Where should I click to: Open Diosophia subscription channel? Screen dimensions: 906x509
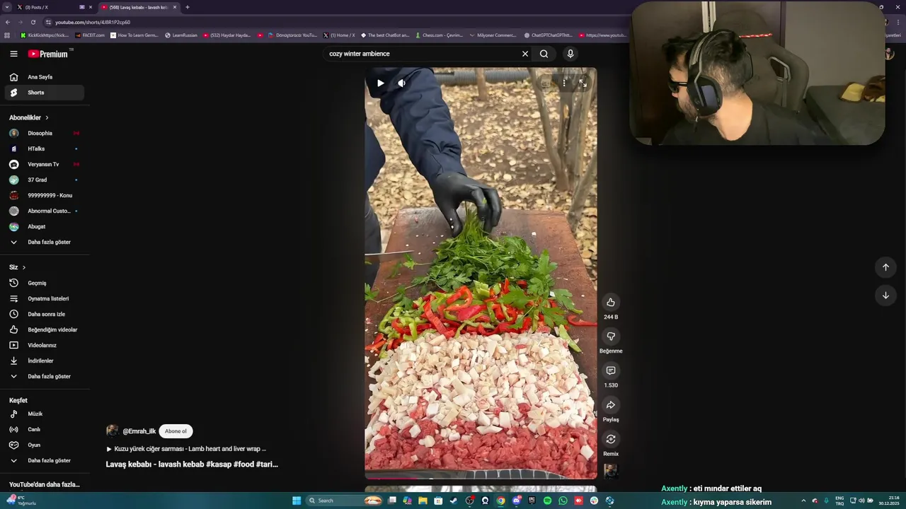45,133
